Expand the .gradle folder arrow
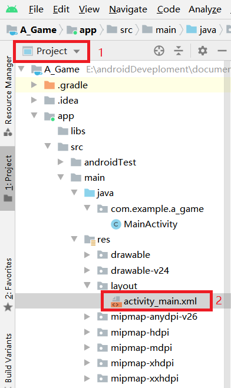The height and width of the screenshot is (388, 231). pos(34,85)
